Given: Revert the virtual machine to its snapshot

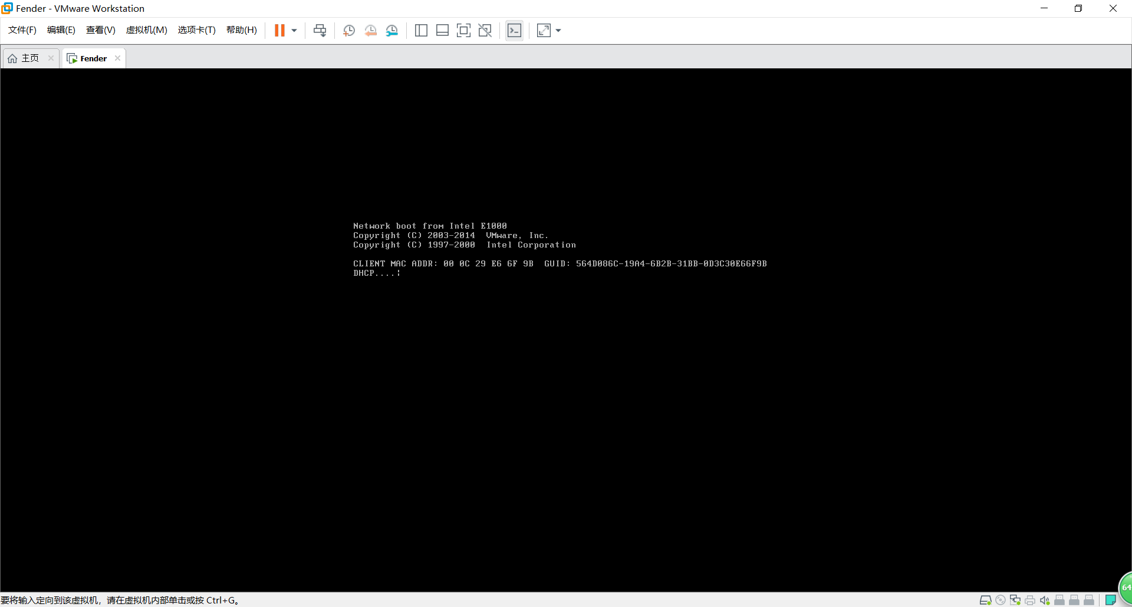Looking at the screenshot, I should click(370, 30).
